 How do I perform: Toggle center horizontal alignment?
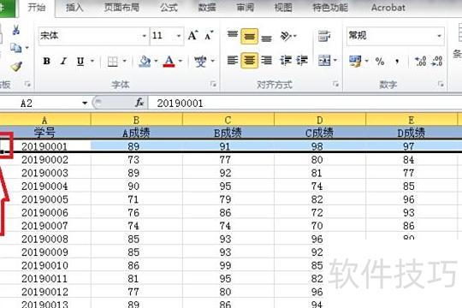coord(249,61)
